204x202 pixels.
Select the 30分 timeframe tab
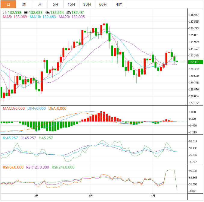tap(87, 4)
